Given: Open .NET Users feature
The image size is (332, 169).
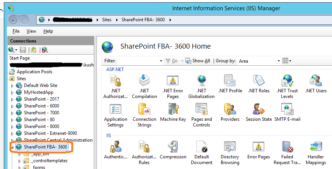Looking at the screenshot, I should click(x=316, y=84).
